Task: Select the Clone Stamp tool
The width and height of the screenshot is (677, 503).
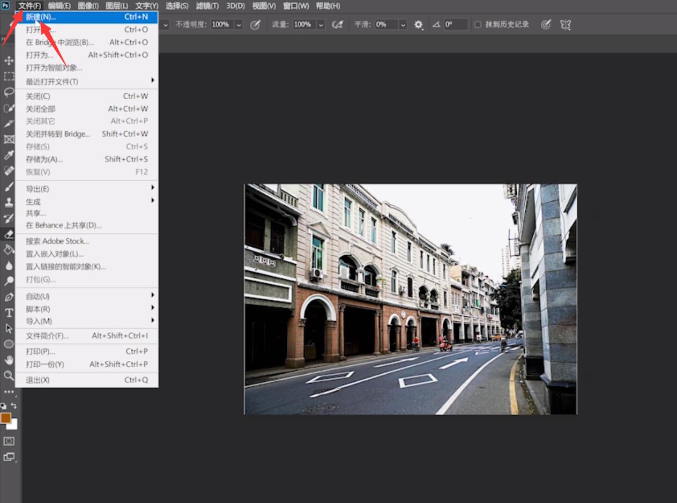Action: pos(9,202)
